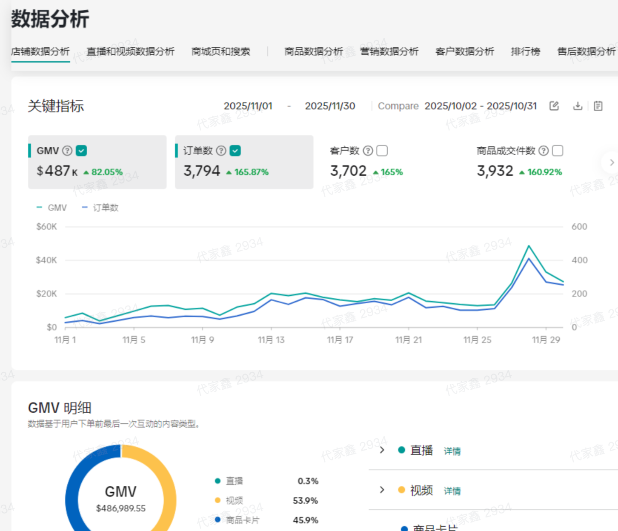Open the clipboard report icon
The image size is (618, 531).
coord(598,106)
